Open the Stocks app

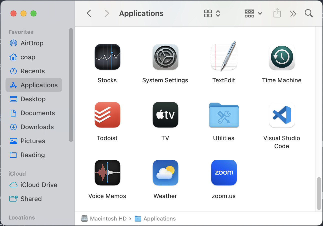107,57
